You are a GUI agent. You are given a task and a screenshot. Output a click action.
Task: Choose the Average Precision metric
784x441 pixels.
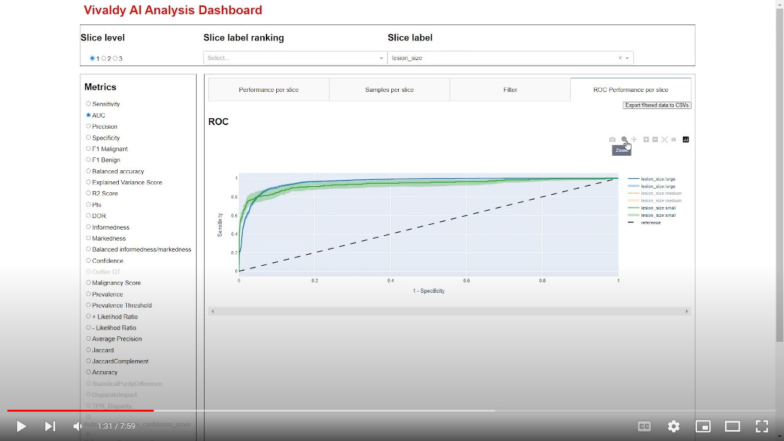coord(89,339)
